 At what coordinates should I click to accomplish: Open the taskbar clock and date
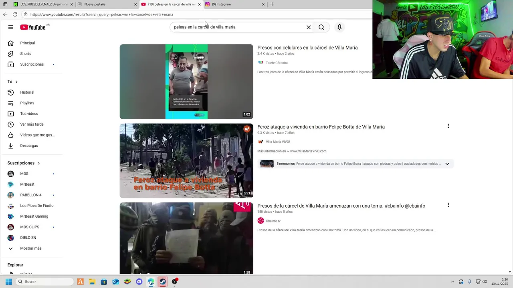500,282
